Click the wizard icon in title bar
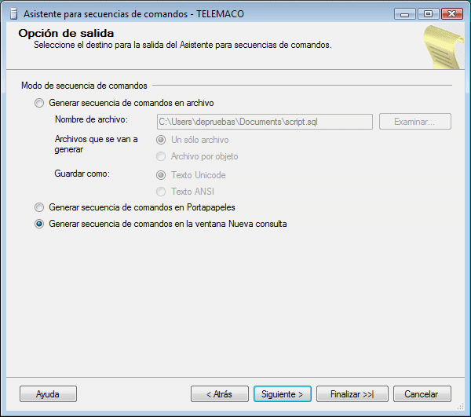 tap(12, 13)
